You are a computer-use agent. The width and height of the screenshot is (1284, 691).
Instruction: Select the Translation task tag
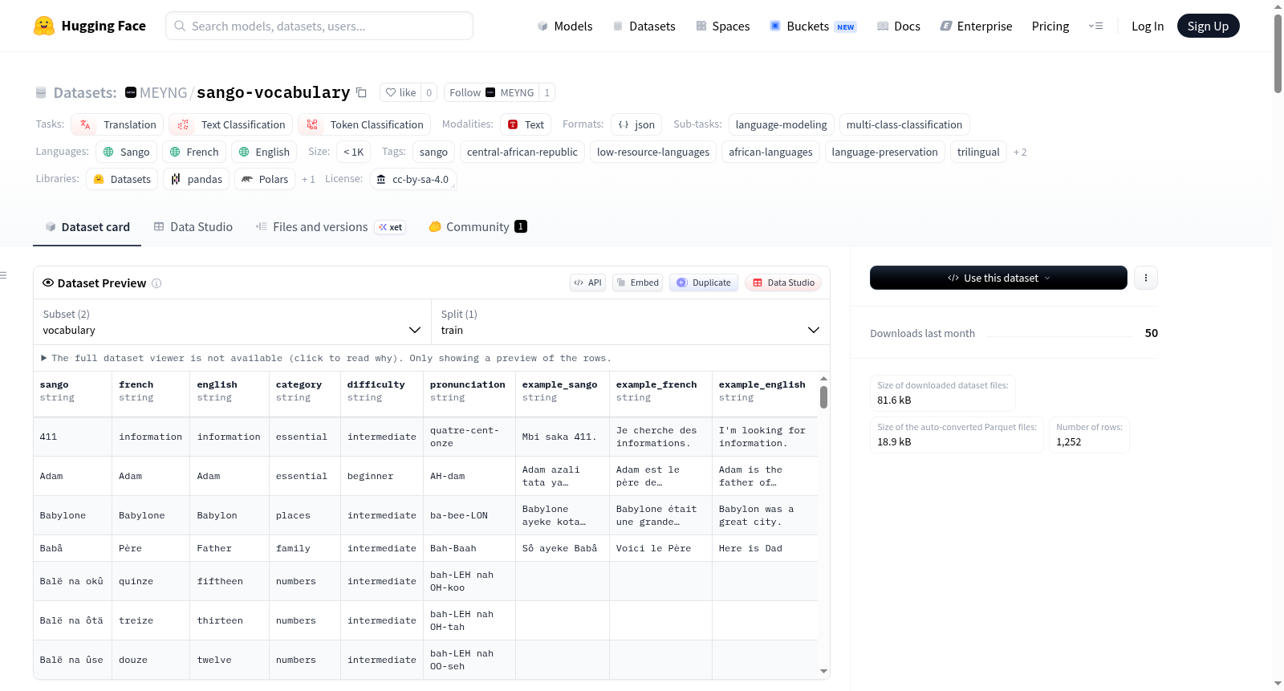tap(117, 124)
